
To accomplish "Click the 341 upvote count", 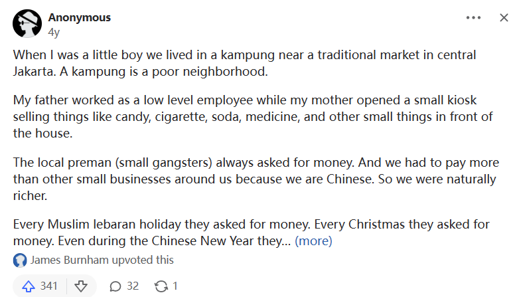I will click(x=48, y=286).
